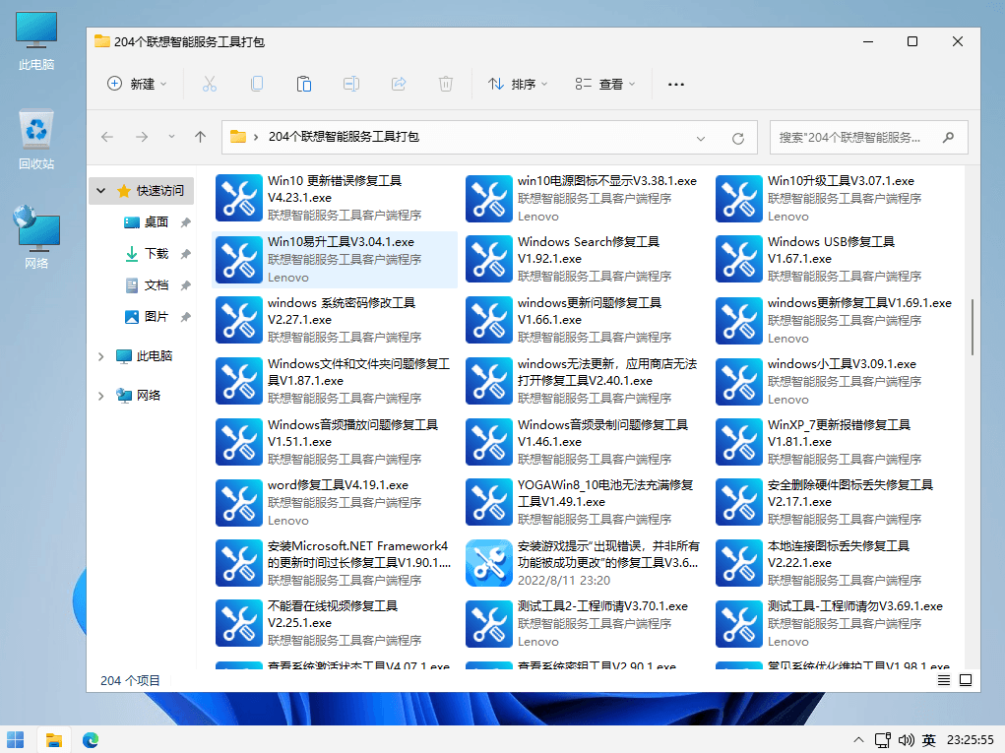Click the Paste clipboard icon

coord(304,84)
